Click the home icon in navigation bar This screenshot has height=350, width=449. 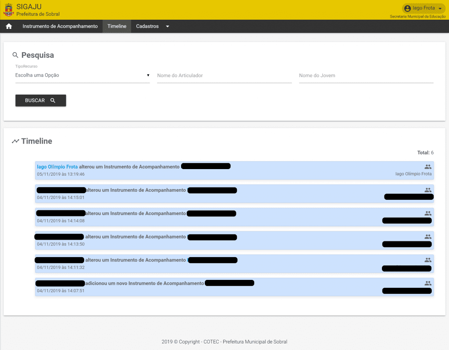point(9,26)
